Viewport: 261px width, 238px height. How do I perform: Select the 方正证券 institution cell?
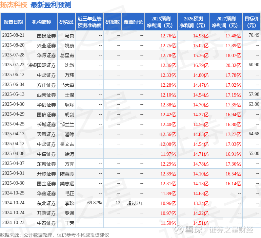(42, 85)
